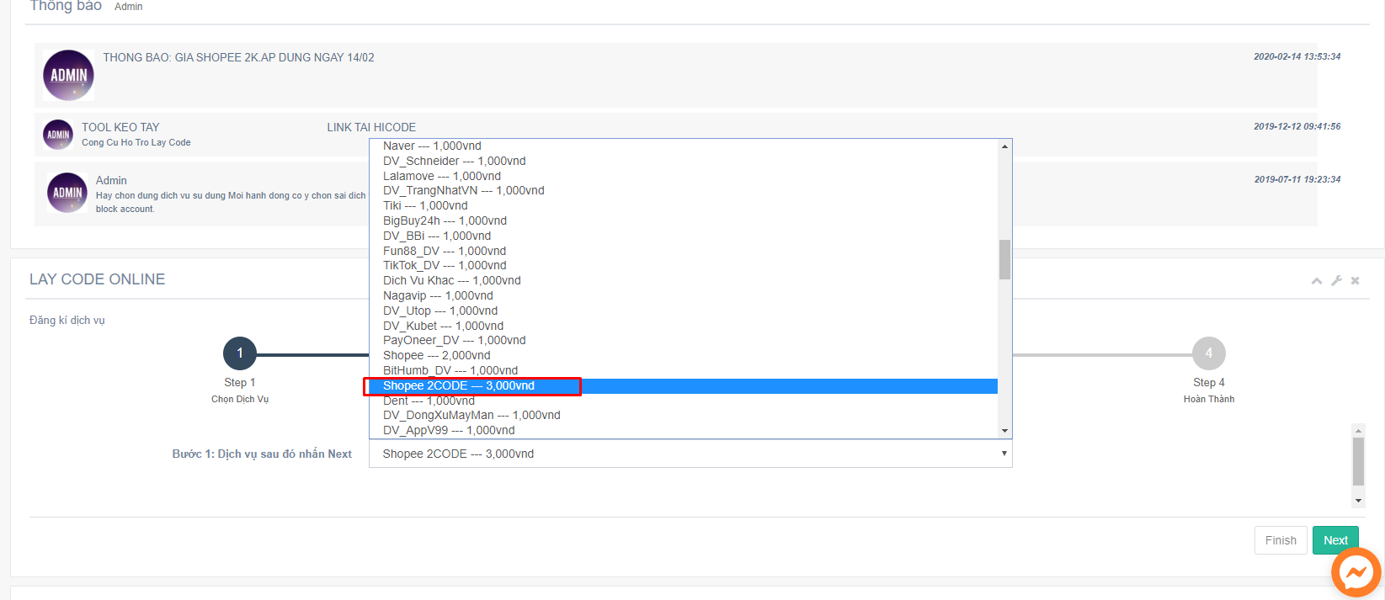Click the dropdown list scroll down arrow

(1004, 431)
